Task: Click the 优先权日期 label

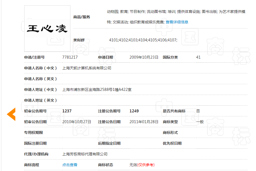Action: 172,143
